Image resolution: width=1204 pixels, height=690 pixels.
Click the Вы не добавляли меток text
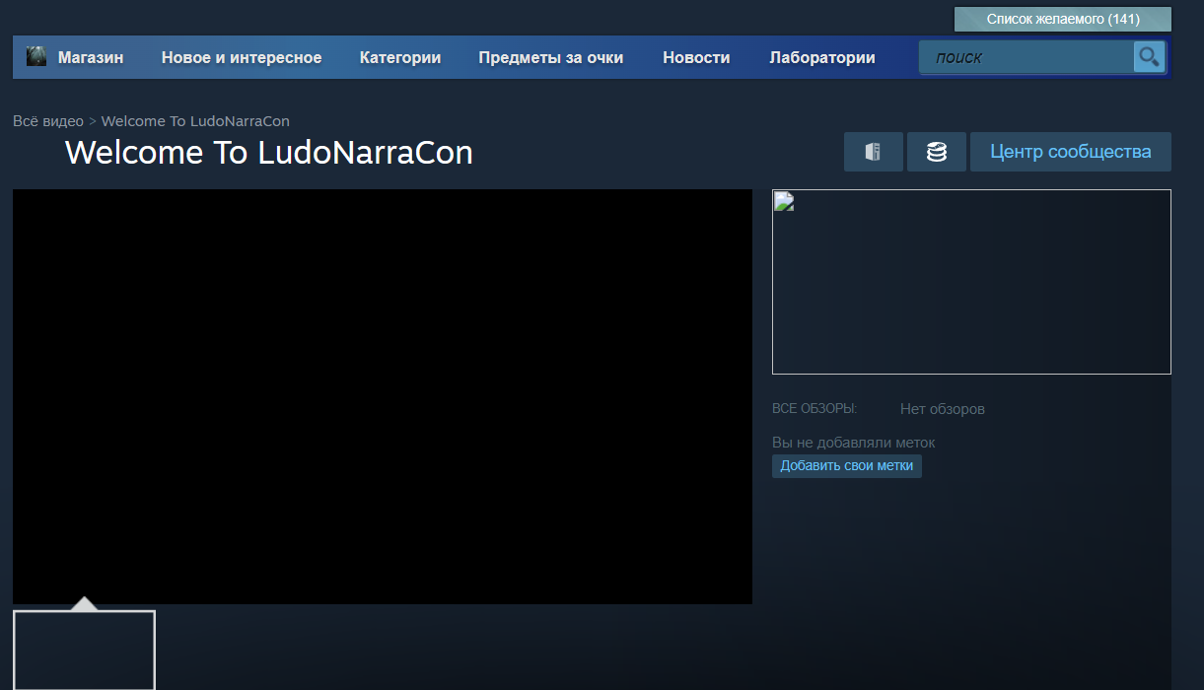[x=854, y=443]
